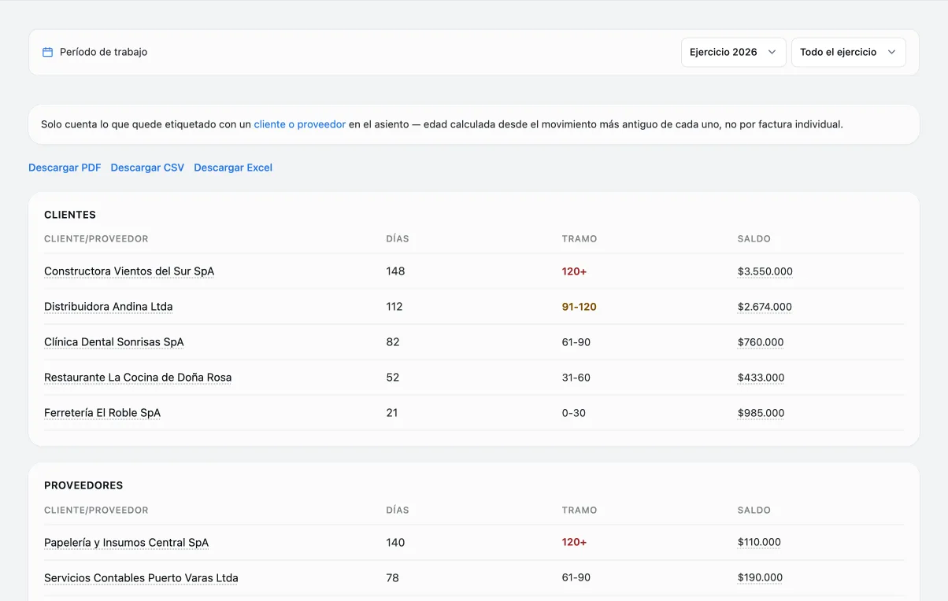Select Ferretería El Roble SpA
The height and width of the screenshot is (601, 948).
coord(102,413)
